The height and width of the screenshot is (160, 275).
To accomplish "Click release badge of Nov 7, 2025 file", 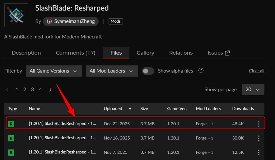I will (x=11, y=153).
